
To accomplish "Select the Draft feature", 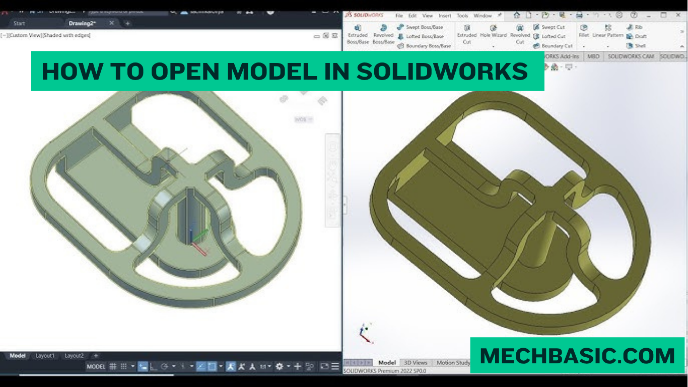I will coord(636,36).
